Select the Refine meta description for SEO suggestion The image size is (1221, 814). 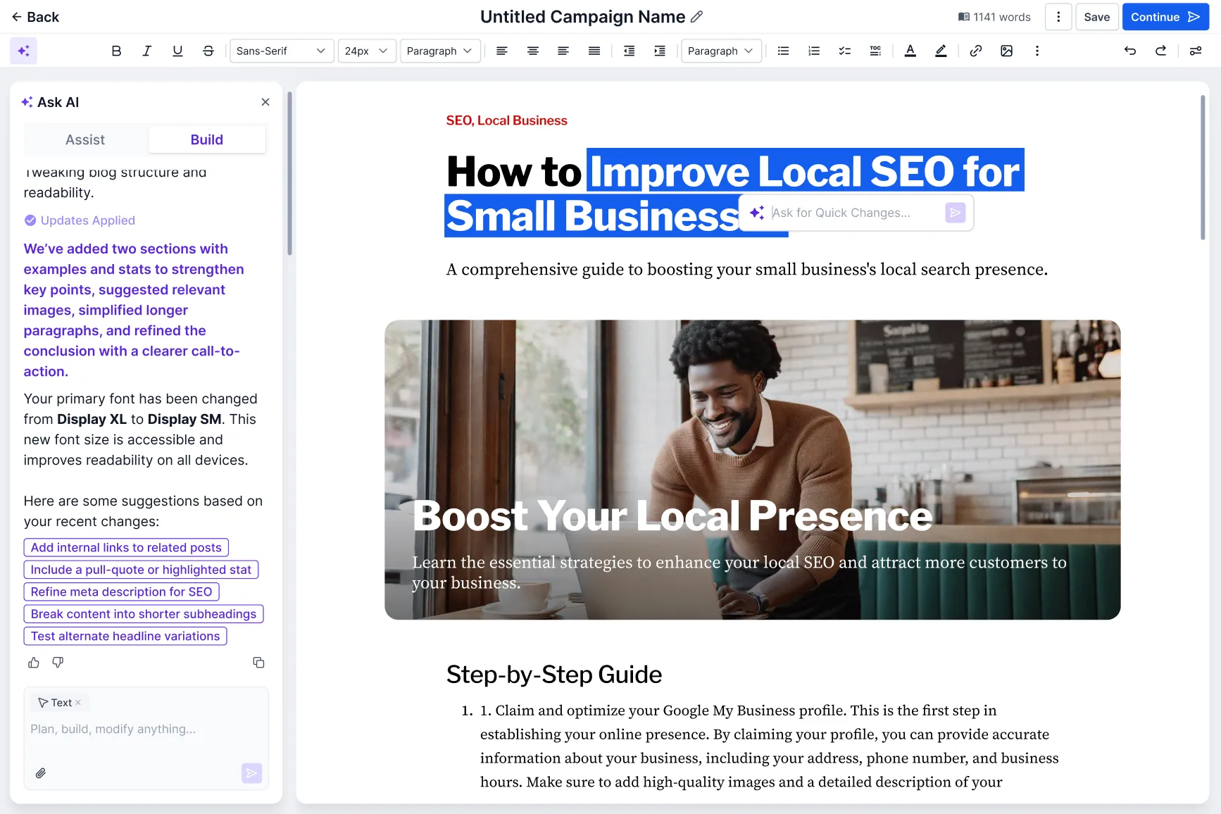point(121,591)
